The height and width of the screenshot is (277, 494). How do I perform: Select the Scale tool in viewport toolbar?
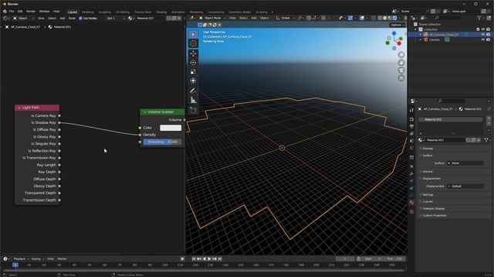pyautogui.click(x=194, y=72)
